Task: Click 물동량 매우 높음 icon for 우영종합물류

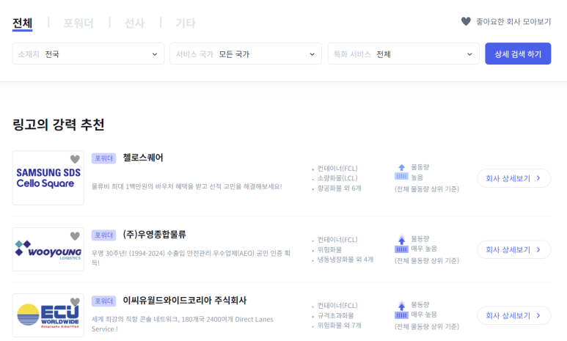Action: [401, 243]
